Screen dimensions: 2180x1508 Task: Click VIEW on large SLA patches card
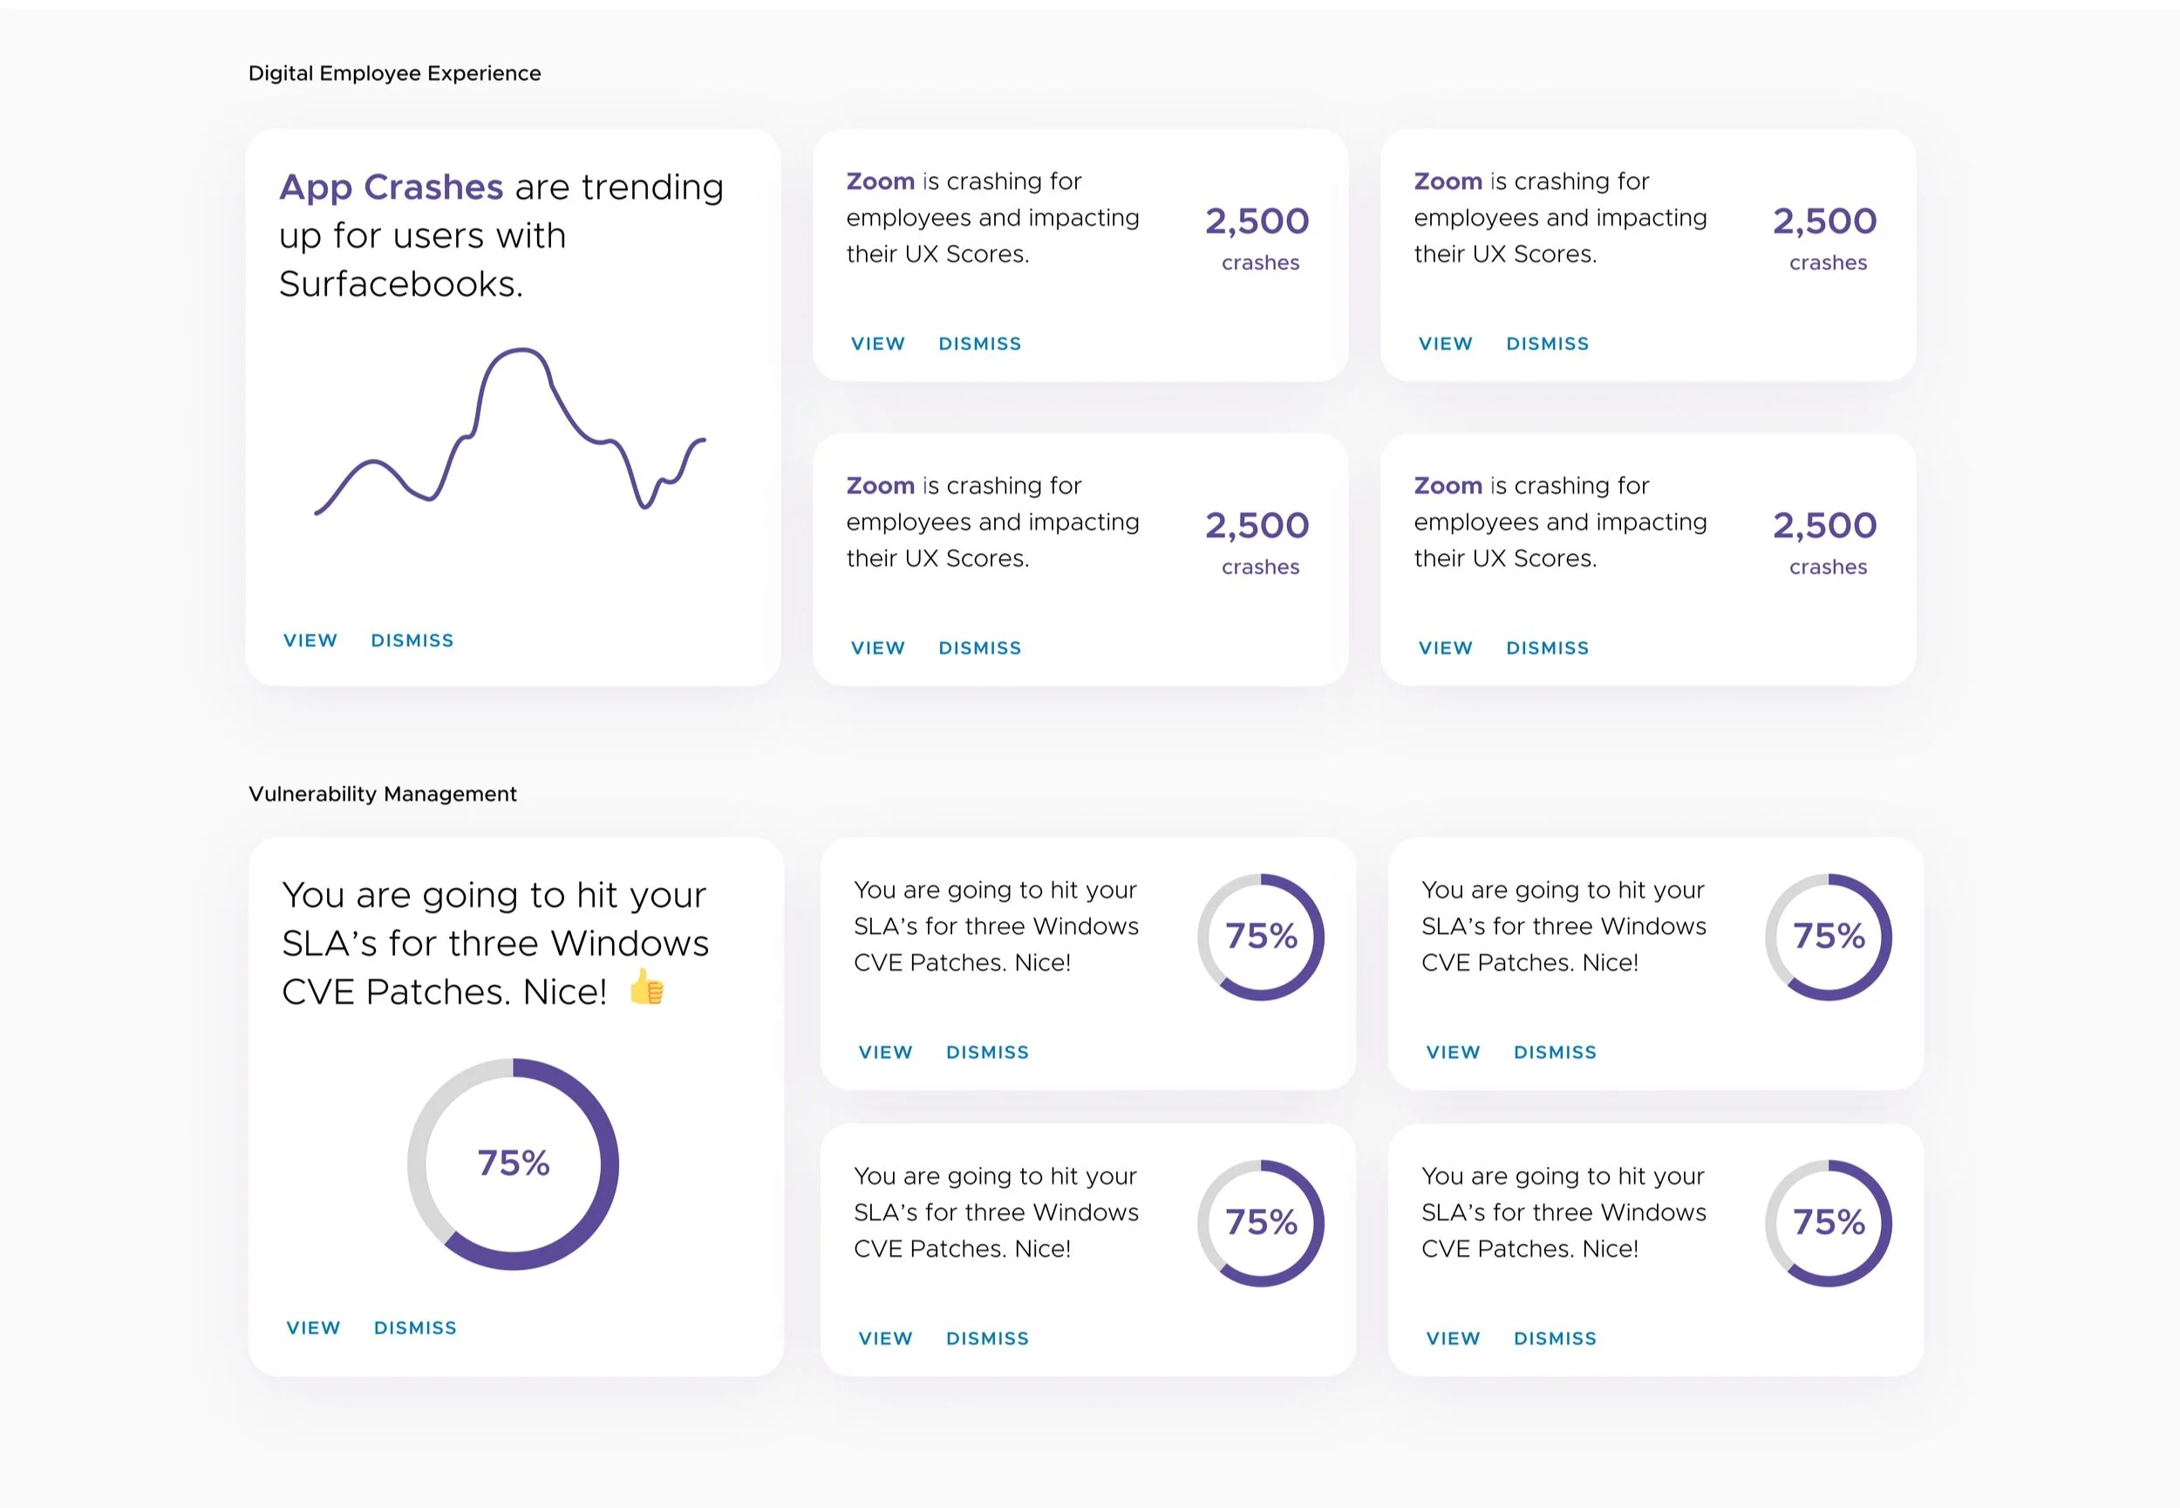(x=313, y=1327)
